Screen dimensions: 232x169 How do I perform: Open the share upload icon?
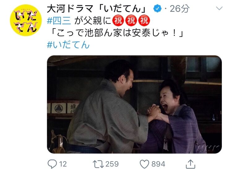pos(191,164)
